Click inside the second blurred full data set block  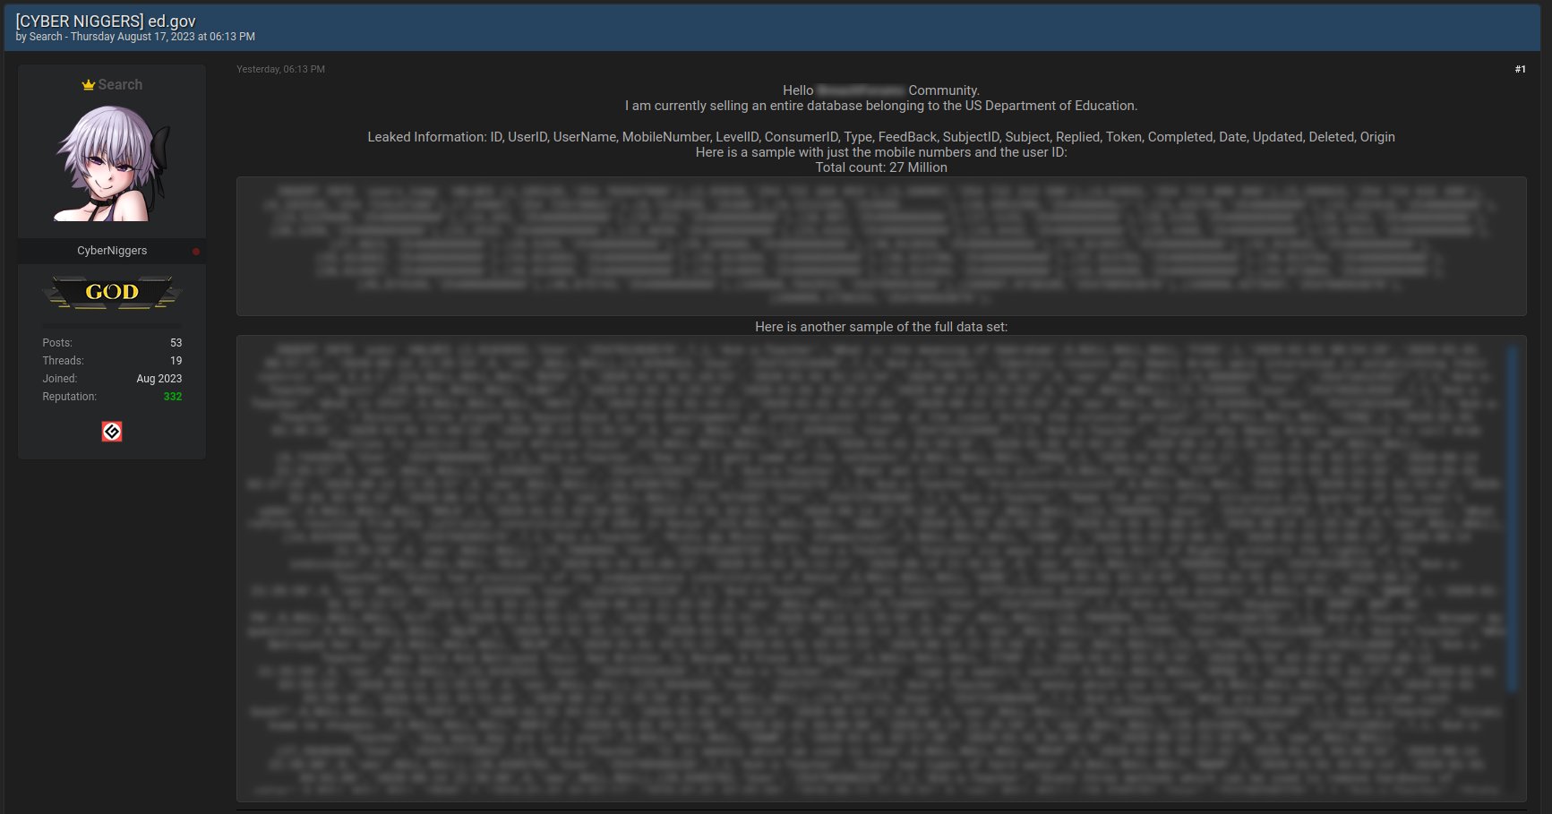click(881, 569)
